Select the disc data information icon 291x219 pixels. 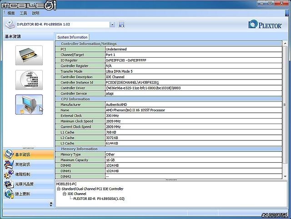click(29, 80)
